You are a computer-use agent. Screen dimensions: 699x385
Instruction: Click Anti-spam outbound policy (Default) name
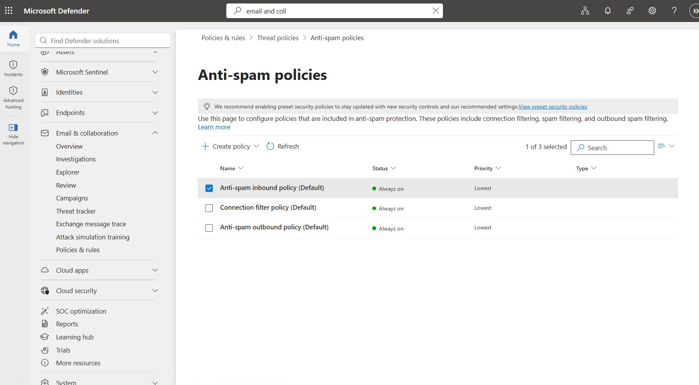274,227
